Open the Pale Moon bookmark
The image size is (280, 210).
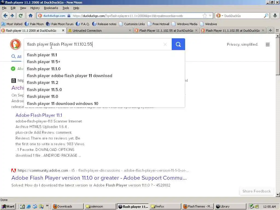point(34,24)
